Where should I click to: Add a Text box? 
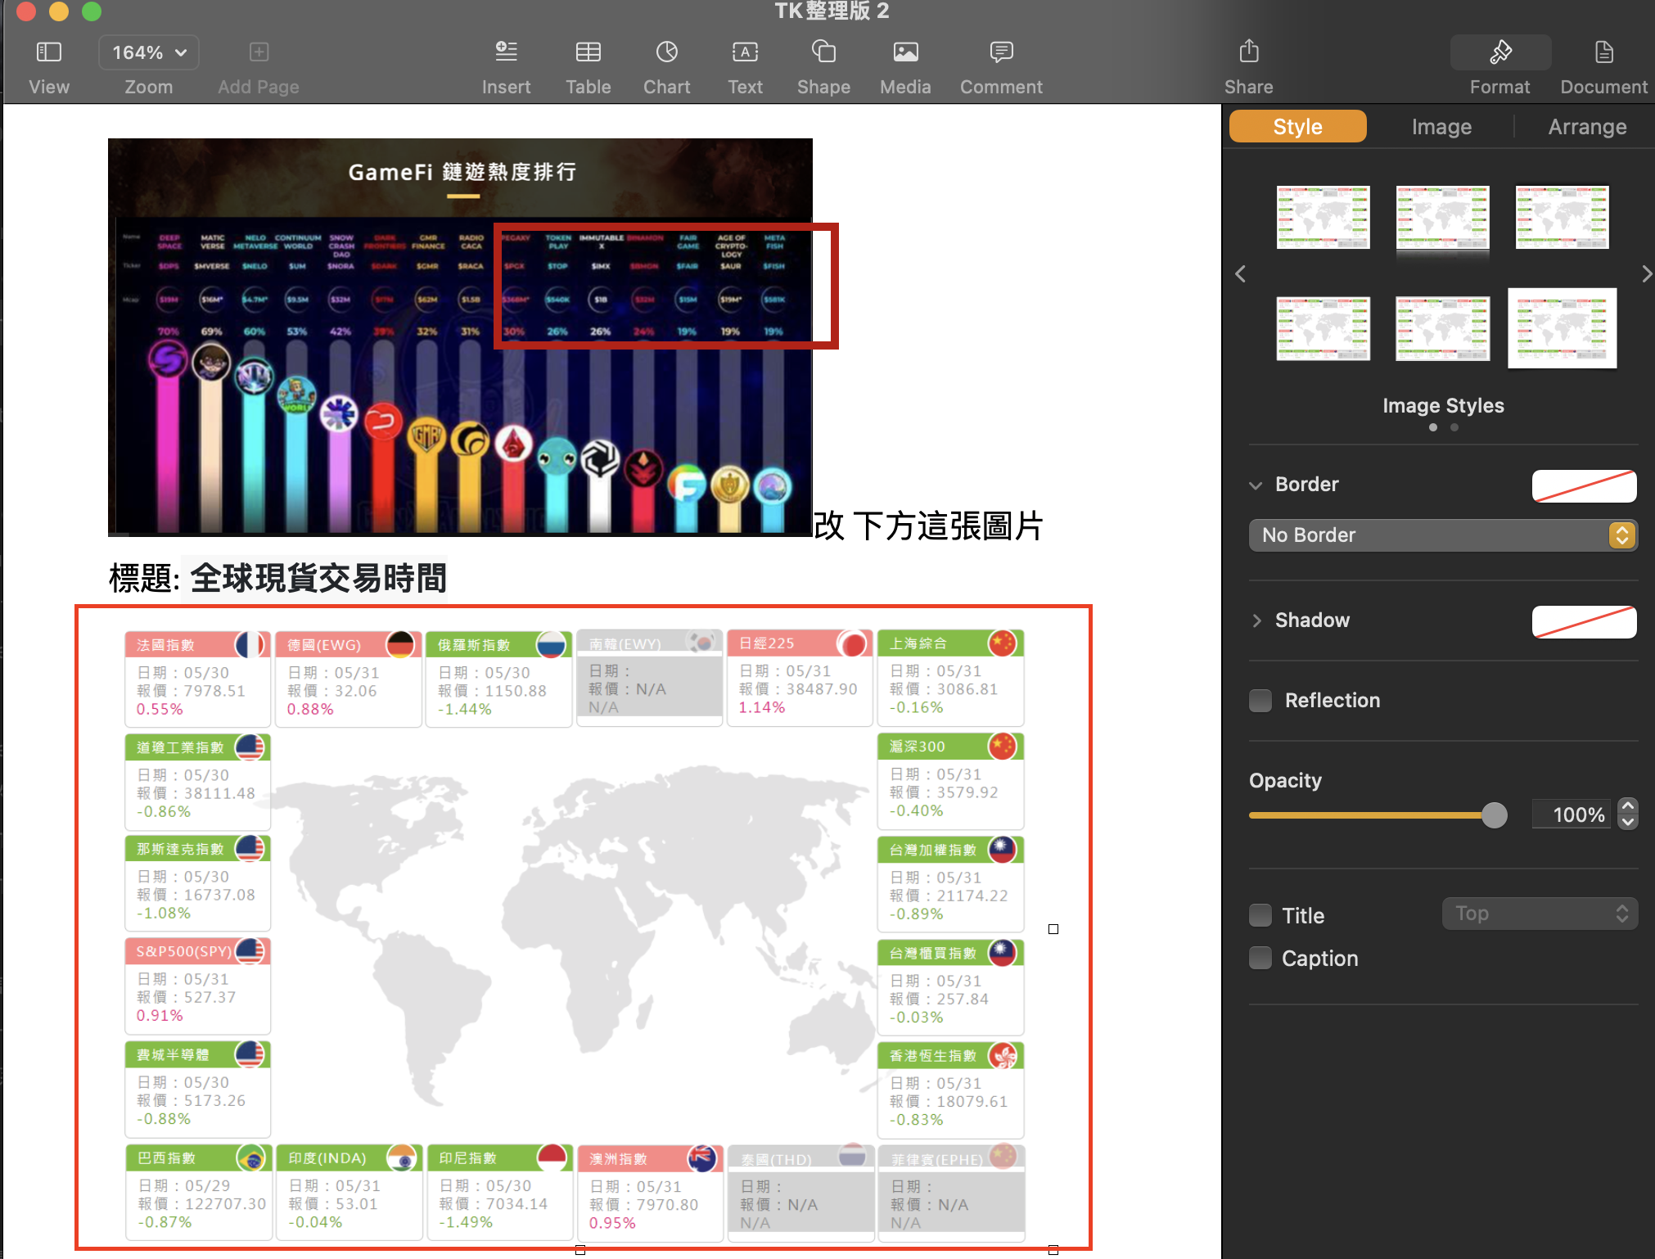[x=745, y=52]
